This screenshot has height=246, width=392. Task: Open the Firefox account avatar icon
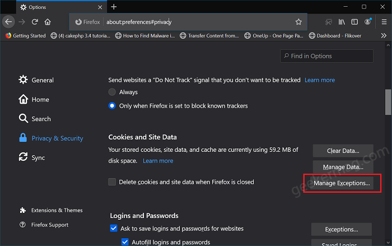pyautogui.click(x=367, y=22)
